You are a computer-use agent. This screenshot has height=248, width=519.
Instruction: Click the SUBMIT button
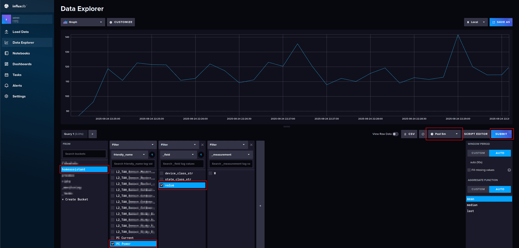tap(501, 134)
